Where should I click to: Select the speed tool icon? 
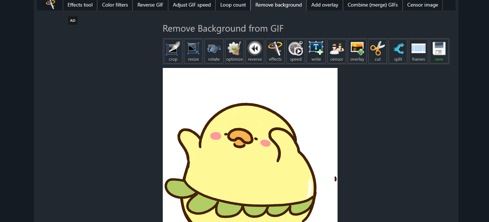coord(296,51)
